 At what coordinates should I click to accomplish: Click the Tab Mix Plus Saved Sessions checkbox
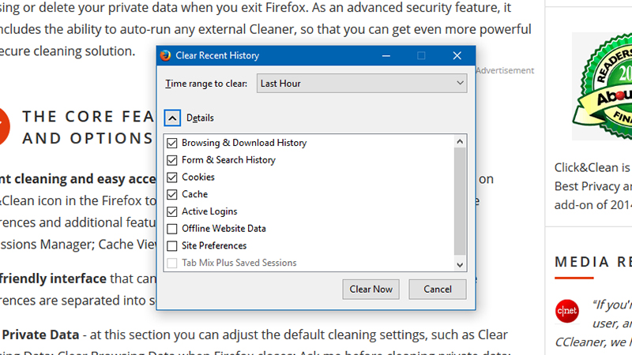click(x=172, y=263)
